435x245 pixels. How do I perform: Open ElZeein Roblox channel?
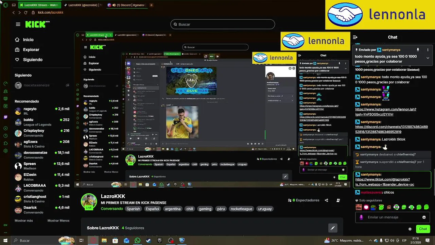coord(42,177)
